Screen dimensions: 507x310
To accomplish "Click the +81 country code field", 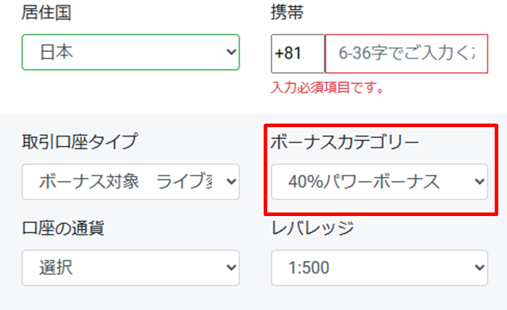I will 297,53.
